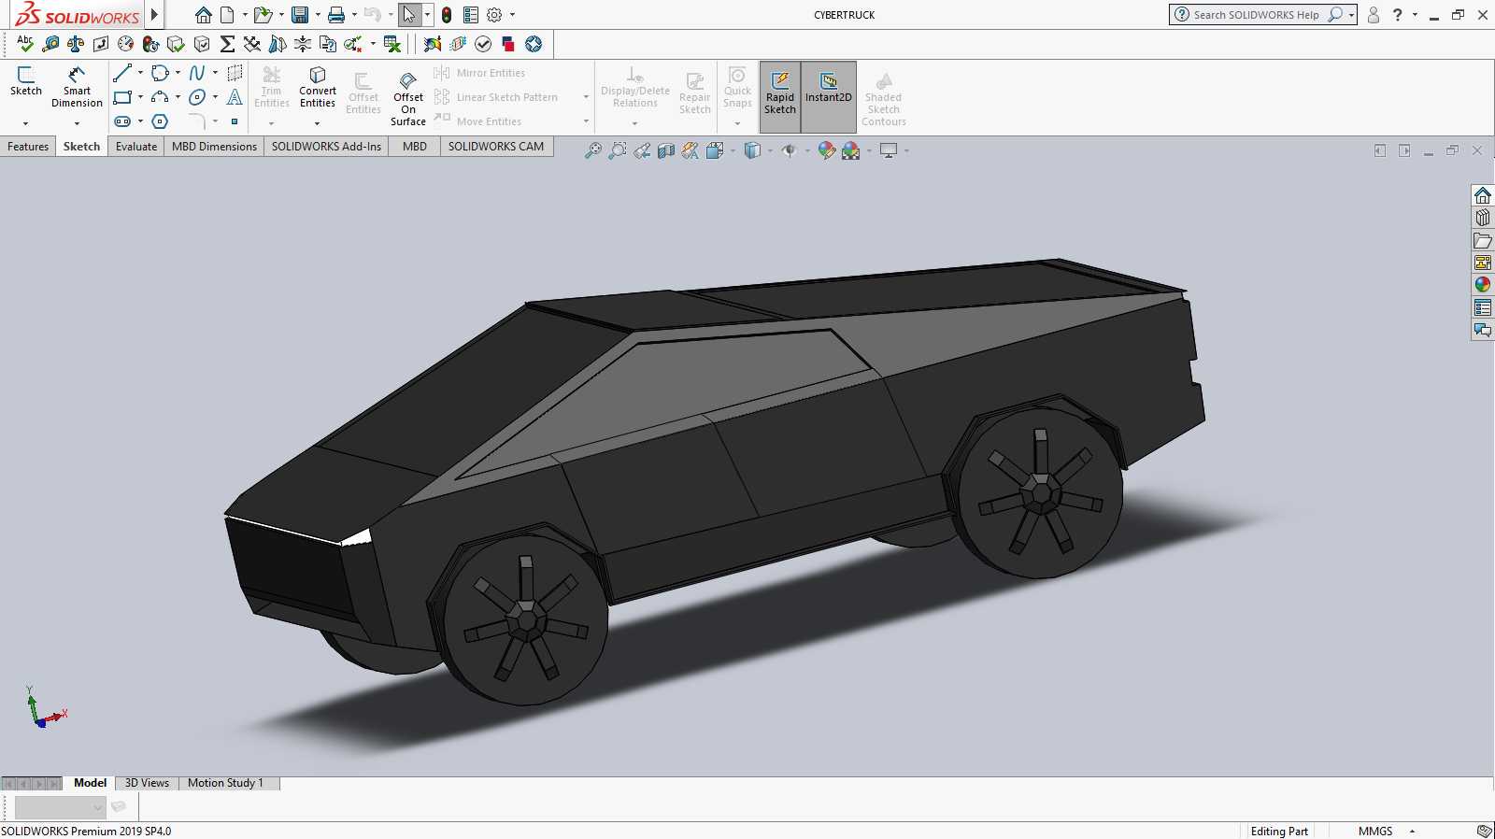Open the Apply Scene color icon
The image size is (1495, 839).
[850, 150]
